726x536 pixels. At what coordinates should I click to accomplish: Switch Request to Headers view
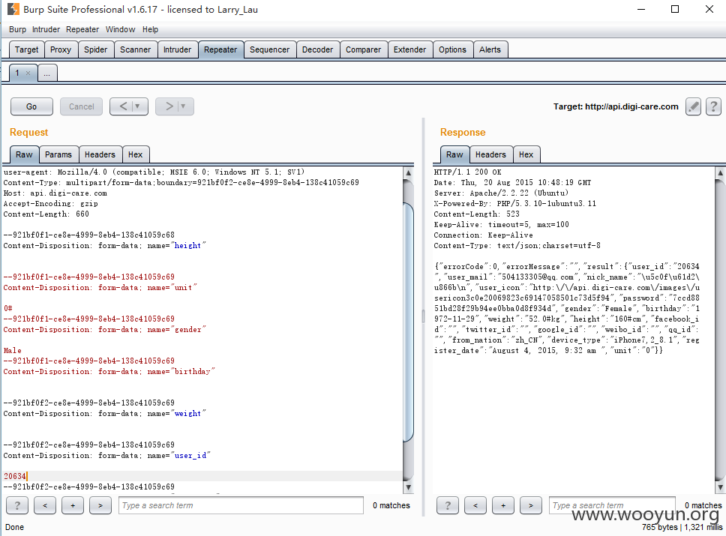coord(100,154)
